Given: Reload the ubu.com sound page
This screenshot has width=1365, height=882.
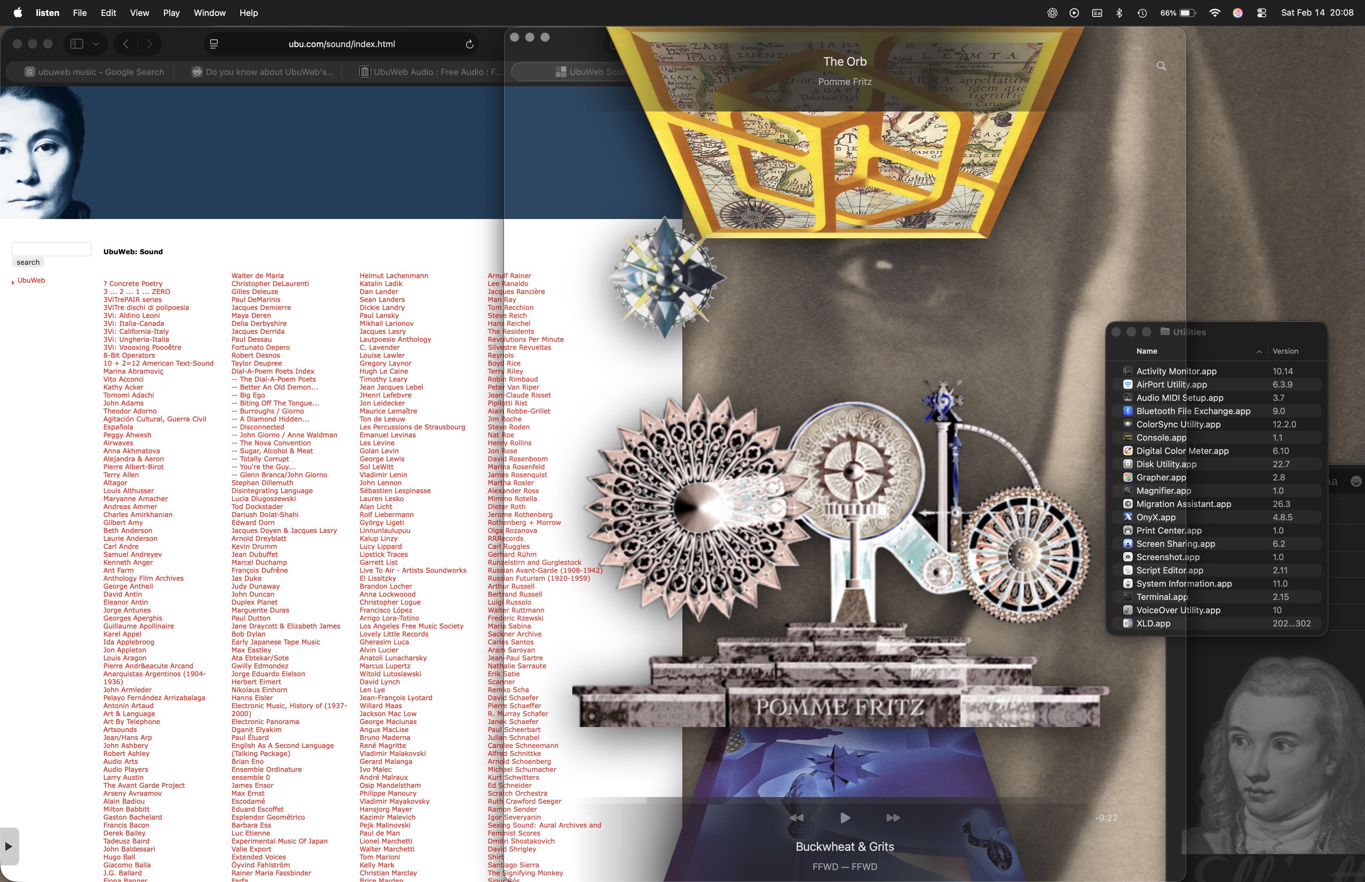Looking at the screenshot, I should pos(469,44).
